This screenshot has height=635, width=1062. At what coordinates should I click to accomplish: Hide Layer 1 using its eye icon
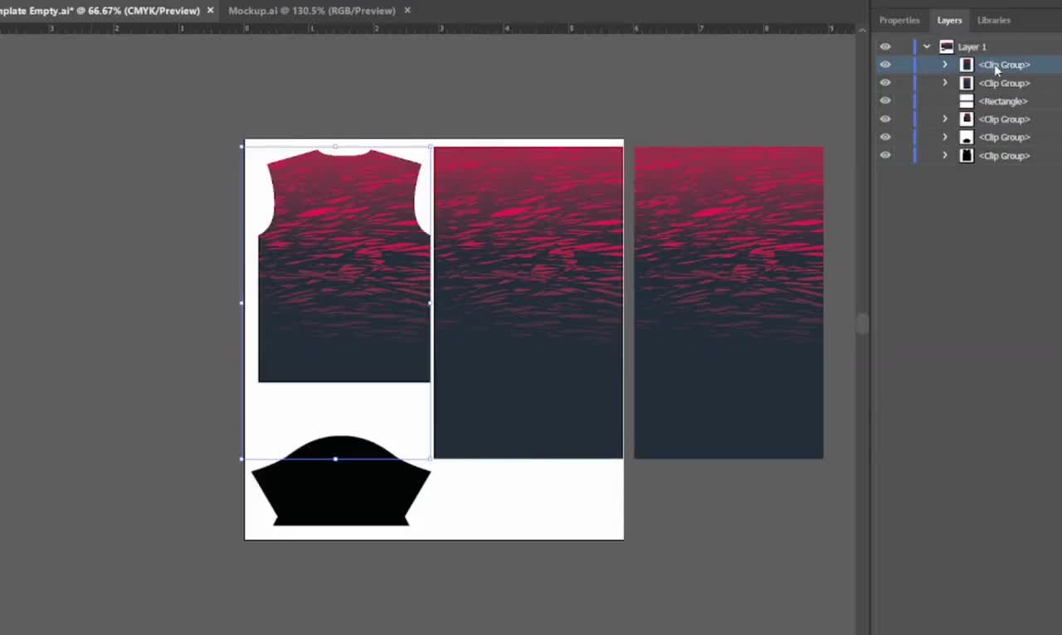pos(885,46)
